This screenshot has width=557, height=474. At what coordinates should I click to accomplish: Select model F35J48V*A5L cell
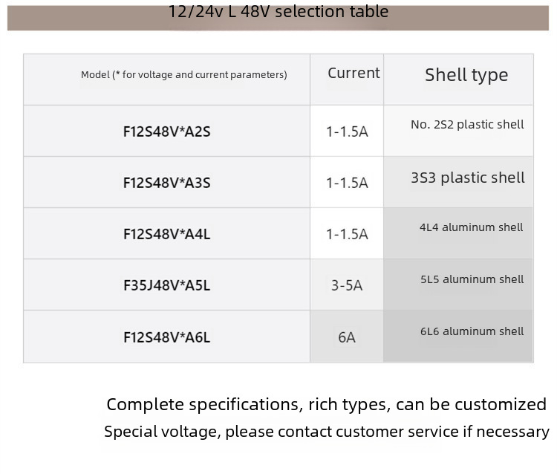click(167, 285)
